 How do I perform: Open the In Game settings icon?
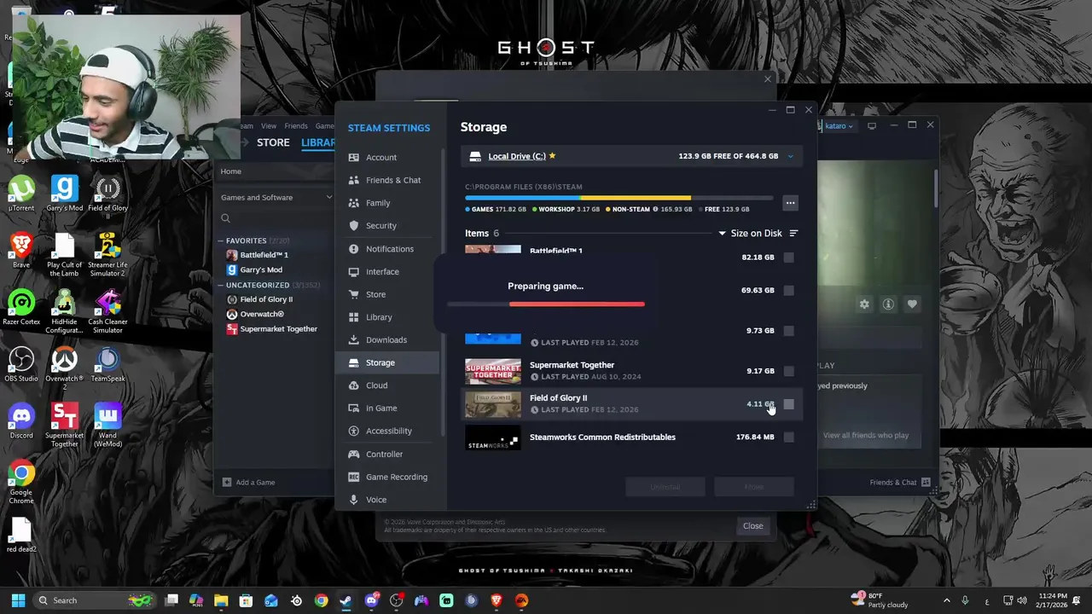(353, 408)
